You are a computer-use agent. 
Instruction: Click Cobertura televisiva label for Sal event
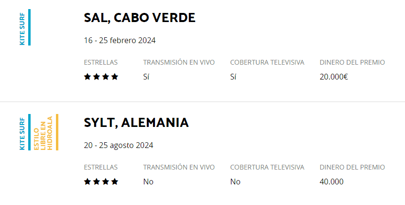pyautogui.click(x=267, y=62)
